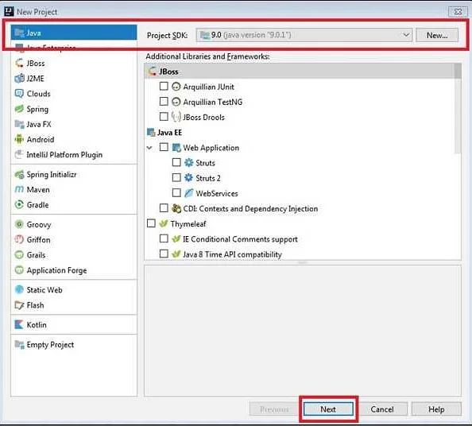
Task: Click the Grails icon
Action: pos(19,255)
